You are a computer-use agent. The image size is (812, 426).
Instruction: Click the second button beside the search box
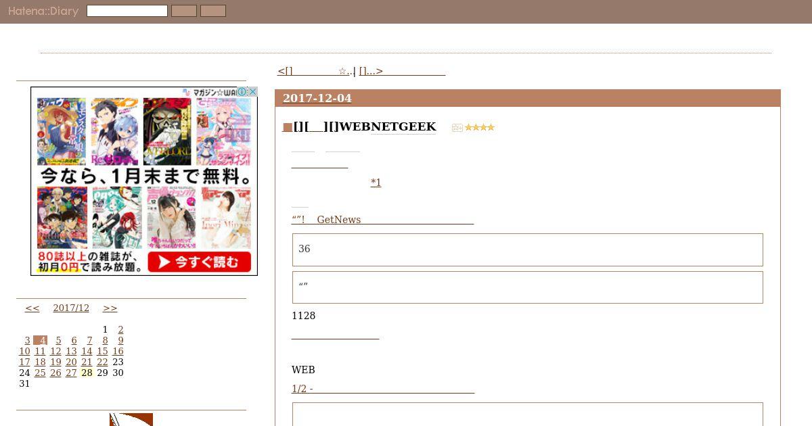pos(213,11)
